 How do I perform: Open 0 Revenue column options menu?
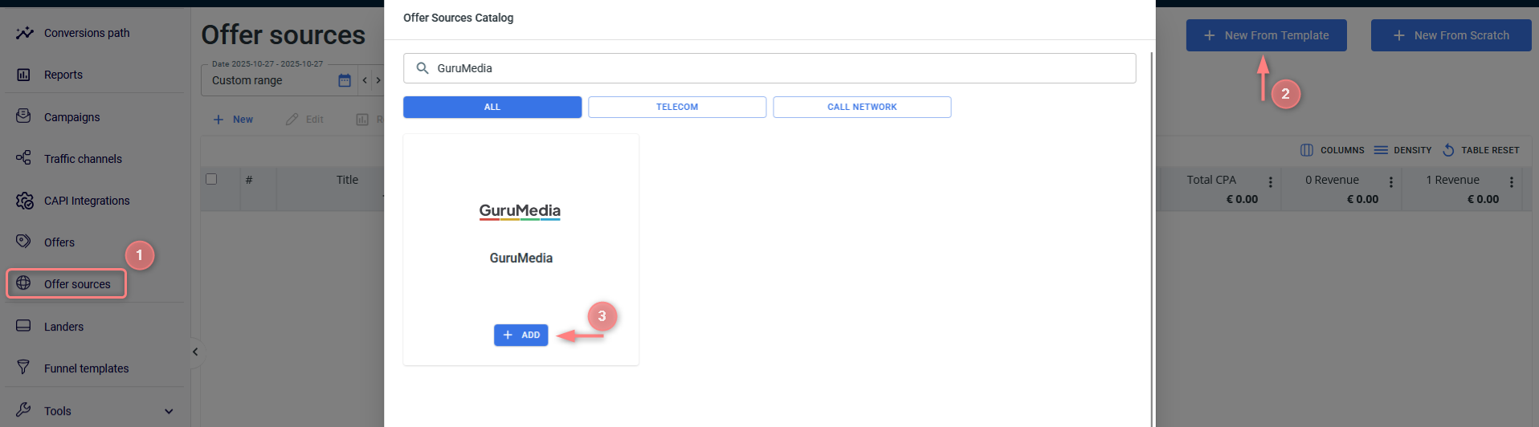(x=1390, y=182)
